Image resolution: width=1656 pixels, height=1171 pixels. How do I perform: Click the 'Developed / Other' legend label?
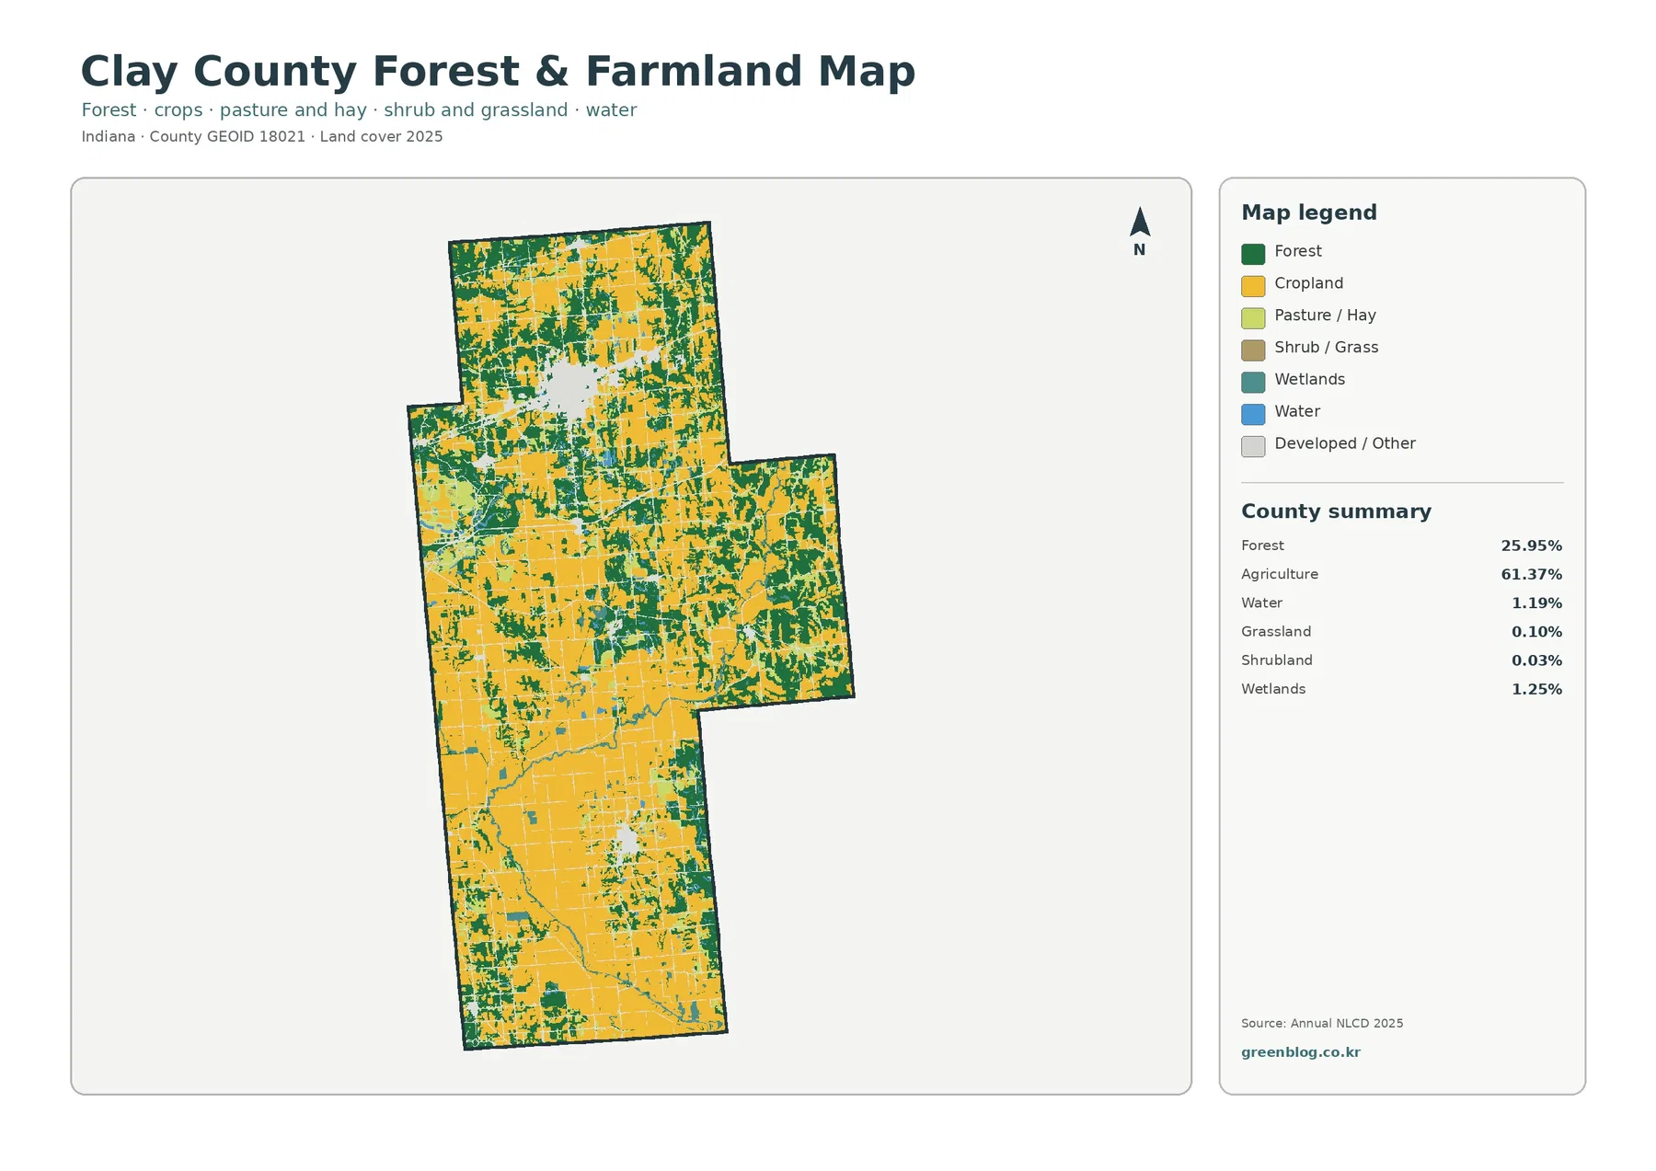(x=1344, y=443)
